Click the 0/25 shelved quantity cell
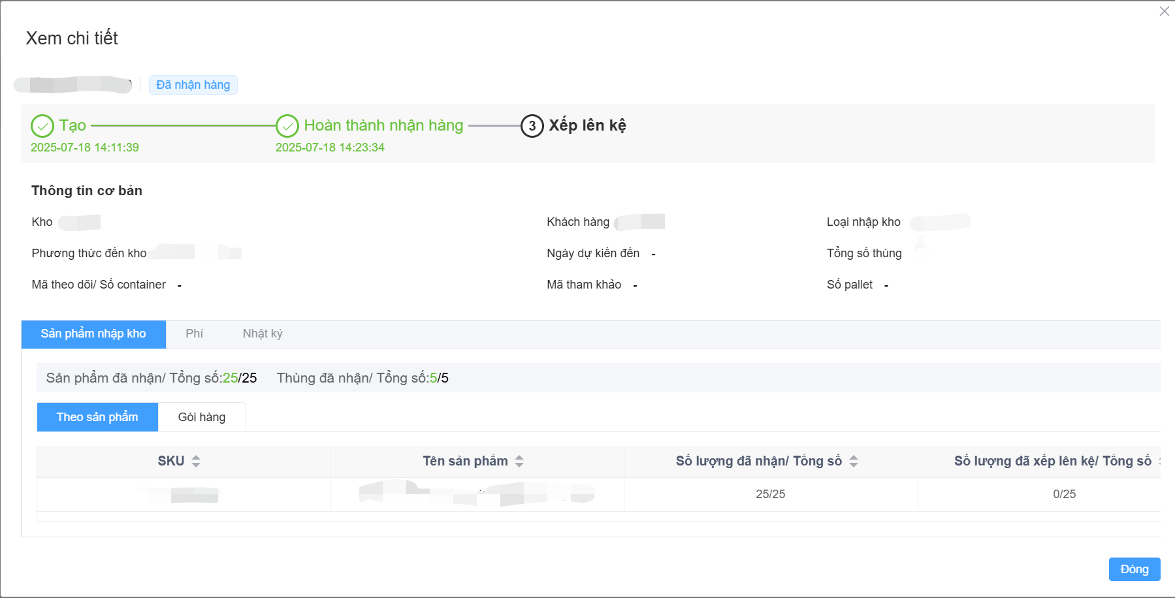The width and height of the screenshot is (1175, 598). tap(1064, 494)
